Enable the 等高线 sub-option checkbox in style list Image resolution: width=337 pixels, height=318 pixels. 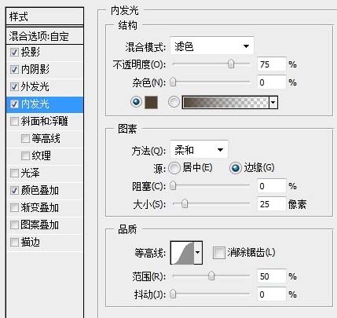(25, 139)
